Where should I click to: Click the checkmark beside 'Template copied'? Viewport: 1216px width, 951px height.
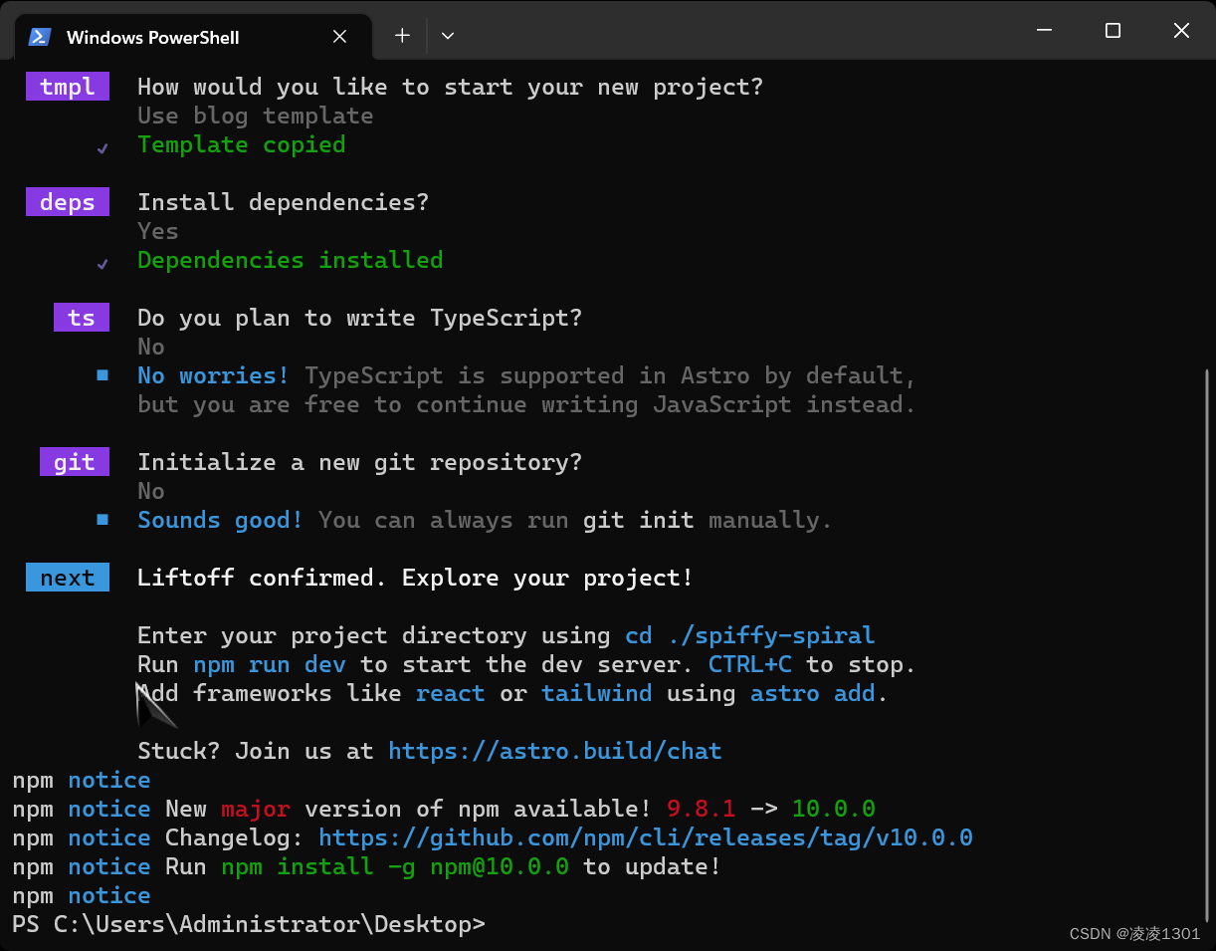click(101, 145)
